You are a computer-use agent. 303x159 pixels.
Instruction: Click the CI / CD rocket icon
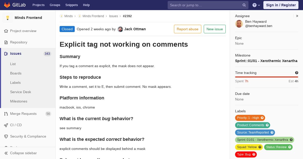[6, 125]
